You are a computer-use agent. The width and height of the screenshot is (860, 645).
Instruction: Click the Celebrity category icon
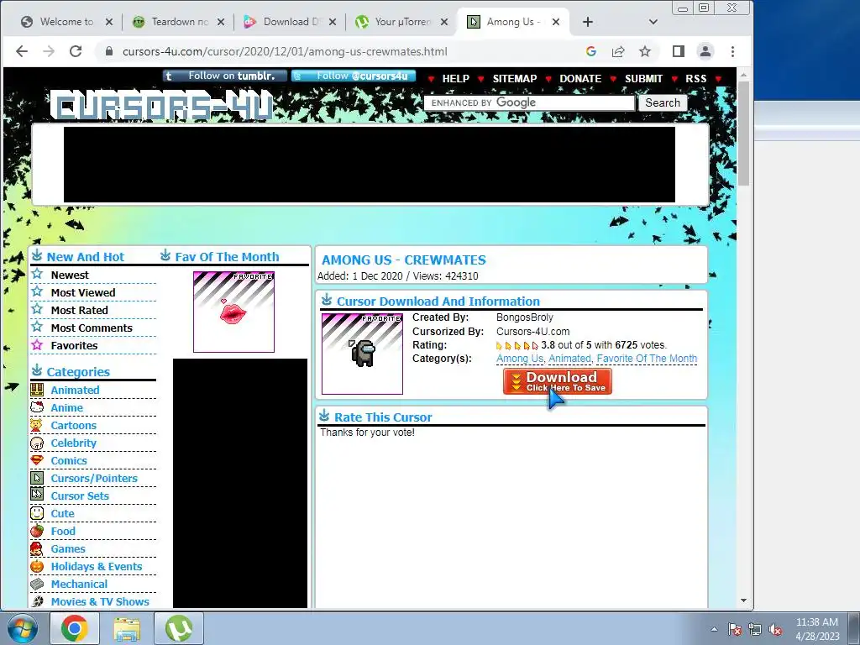(37, 443)
